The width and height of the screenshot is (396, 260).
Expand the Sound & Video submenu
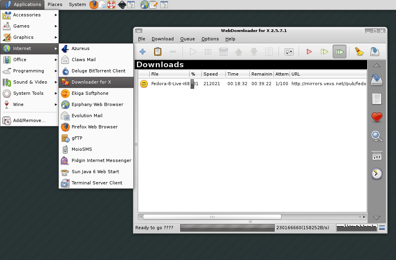[x=29, y=82]
